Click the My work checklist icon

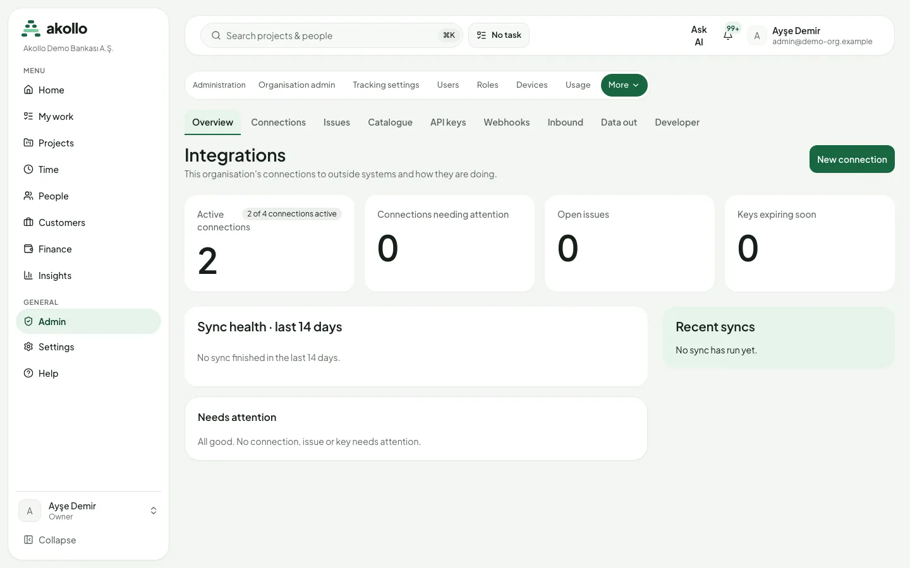(28, 116)
